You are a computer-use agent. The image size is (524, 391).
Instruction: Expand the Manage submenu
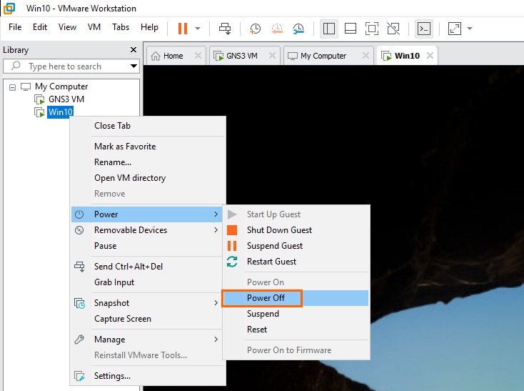[x=147, y=340]
